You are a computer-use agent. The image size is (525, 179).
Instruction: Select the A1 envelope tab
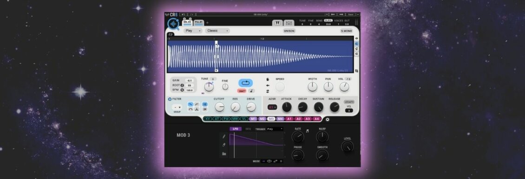289,119
